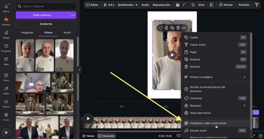Click the lock icon above the video
The image size is (264, 139).
pyautogui.click(x=166, y=28)
